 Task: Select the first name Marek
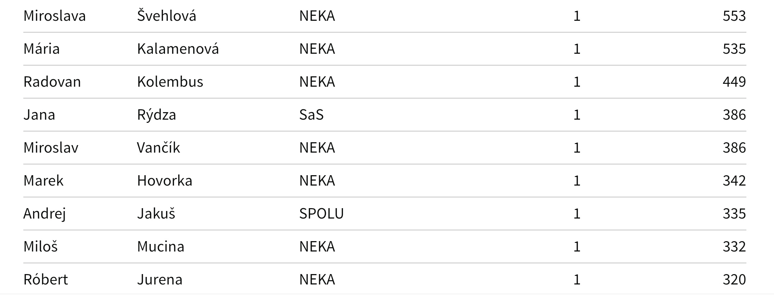click(x=43, y=181)
